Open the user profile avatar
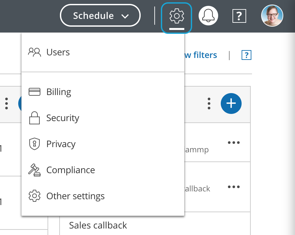This screenshot has height=235, width=295. tap(272, 16)
